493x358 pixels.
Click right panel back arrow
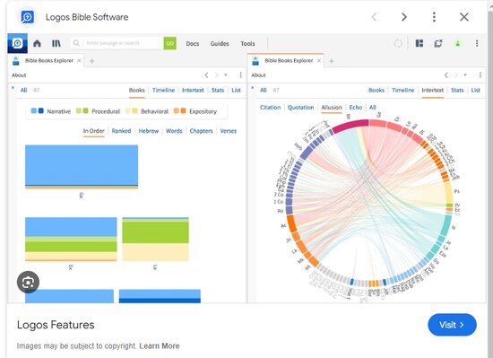[x=446, y=74]
